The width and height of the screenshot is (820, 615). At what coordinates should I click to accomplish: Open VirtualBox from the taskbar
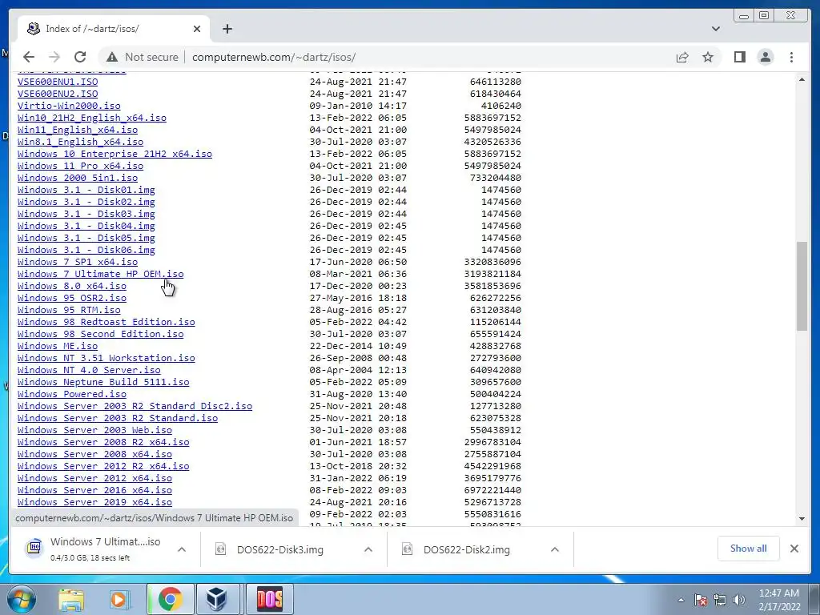(x=216, y=599)
